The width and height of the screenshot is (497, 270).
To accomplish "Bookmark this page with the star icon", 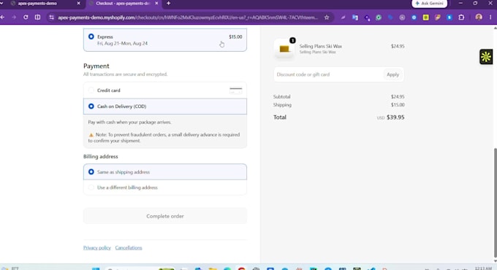I will point(327,18).
